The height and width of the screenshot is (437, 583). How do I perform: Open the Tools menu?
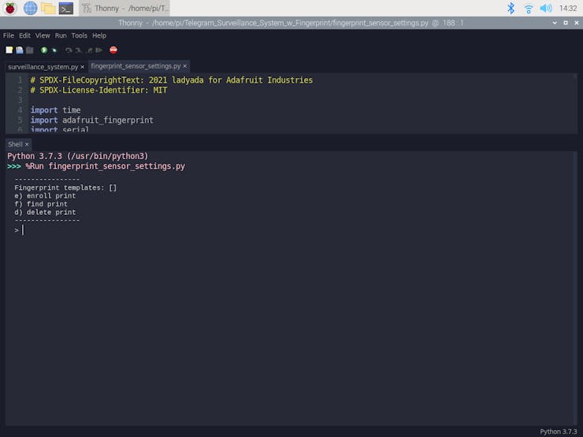click(x=80, y=35)
